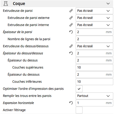
Task: Collapse the Coque section chevron
Action: tap(108, 4)
